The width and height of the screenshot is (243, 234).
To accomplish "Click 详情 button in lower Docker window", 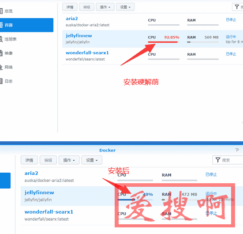I will click(x=29, y=160).
